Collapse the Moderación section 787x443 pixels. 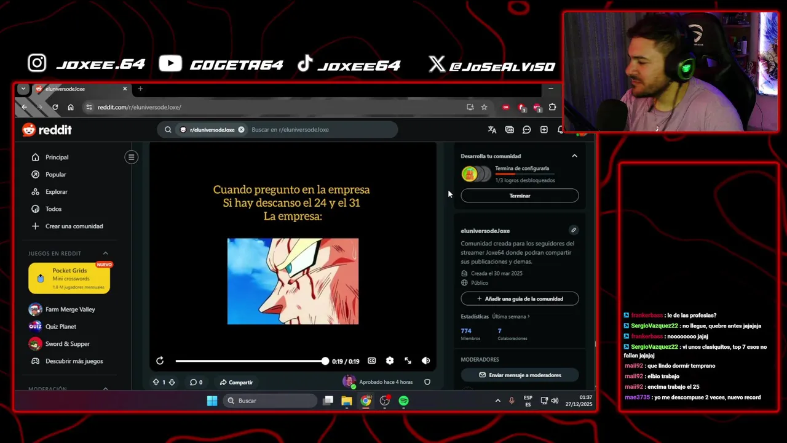(x=105, y=389)
